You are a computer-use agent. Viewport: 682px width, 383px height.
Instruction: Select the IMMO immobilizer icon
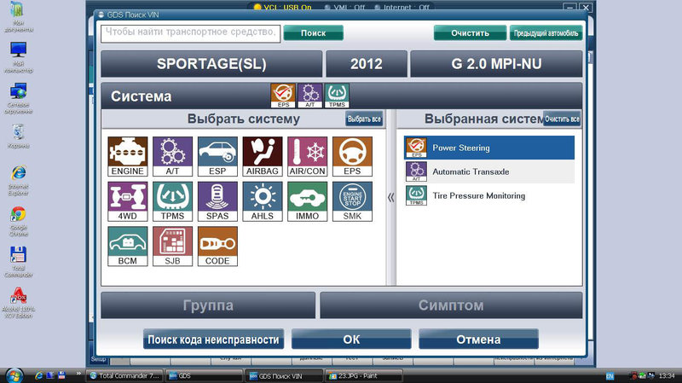click(308, 201)
